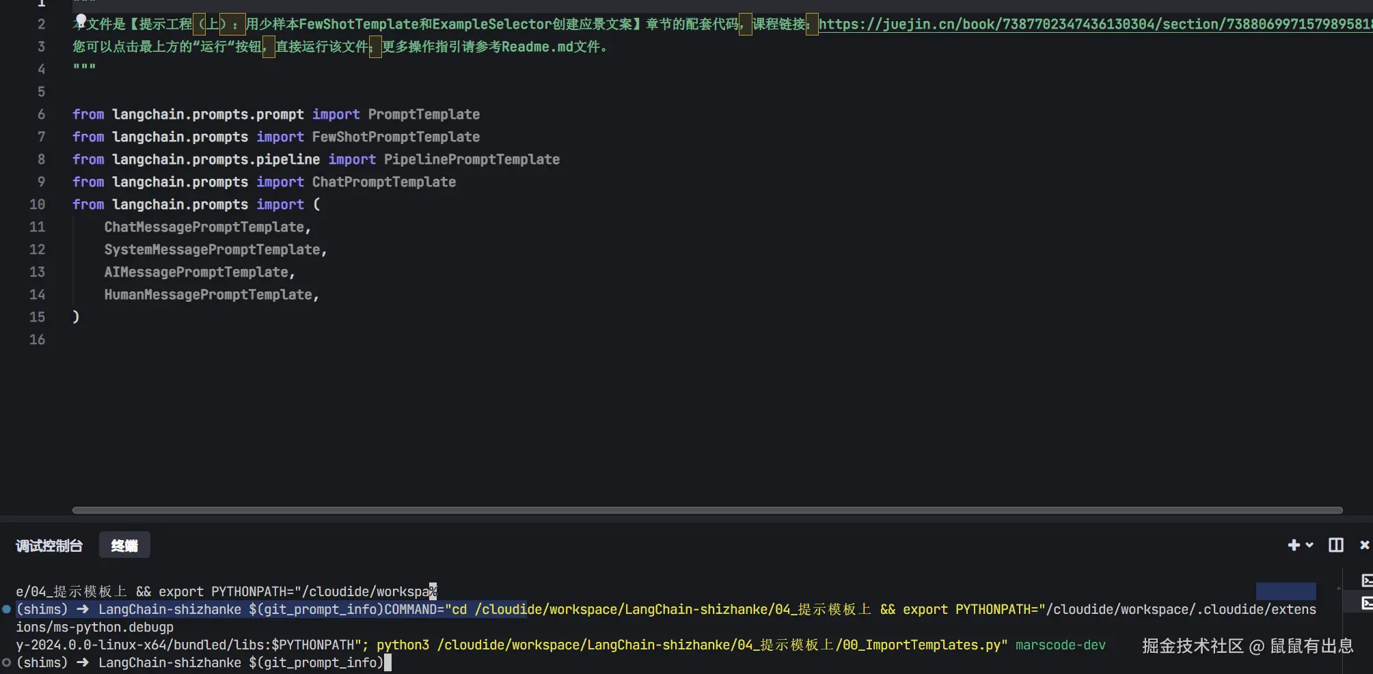
Task: Click HumanMessagePromptTemplate in the import list
Action: [x=208, y=294]
